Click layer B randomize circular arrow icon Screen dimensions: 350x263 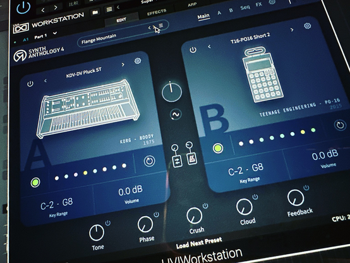tap(340, 125)
